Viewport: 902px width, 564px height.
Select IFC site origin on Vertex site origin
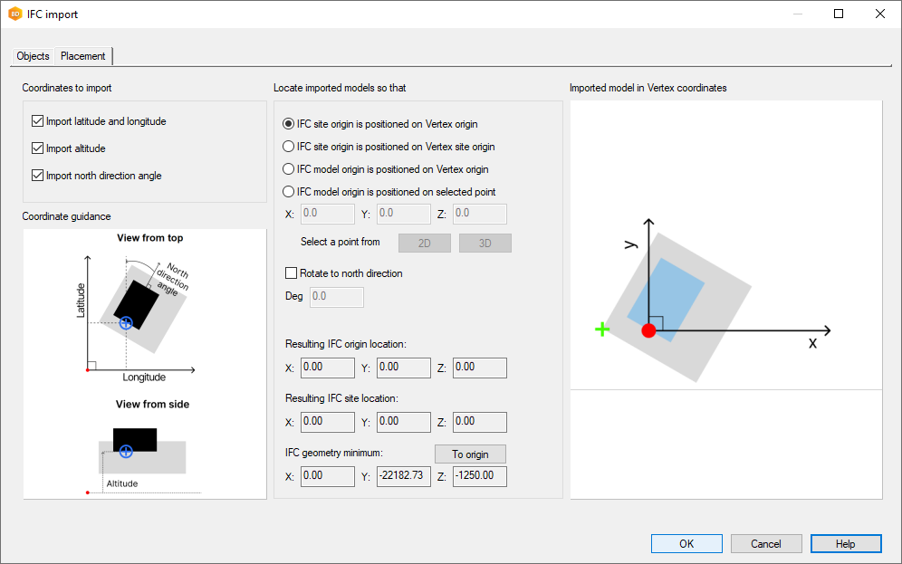tap(289, 147)
